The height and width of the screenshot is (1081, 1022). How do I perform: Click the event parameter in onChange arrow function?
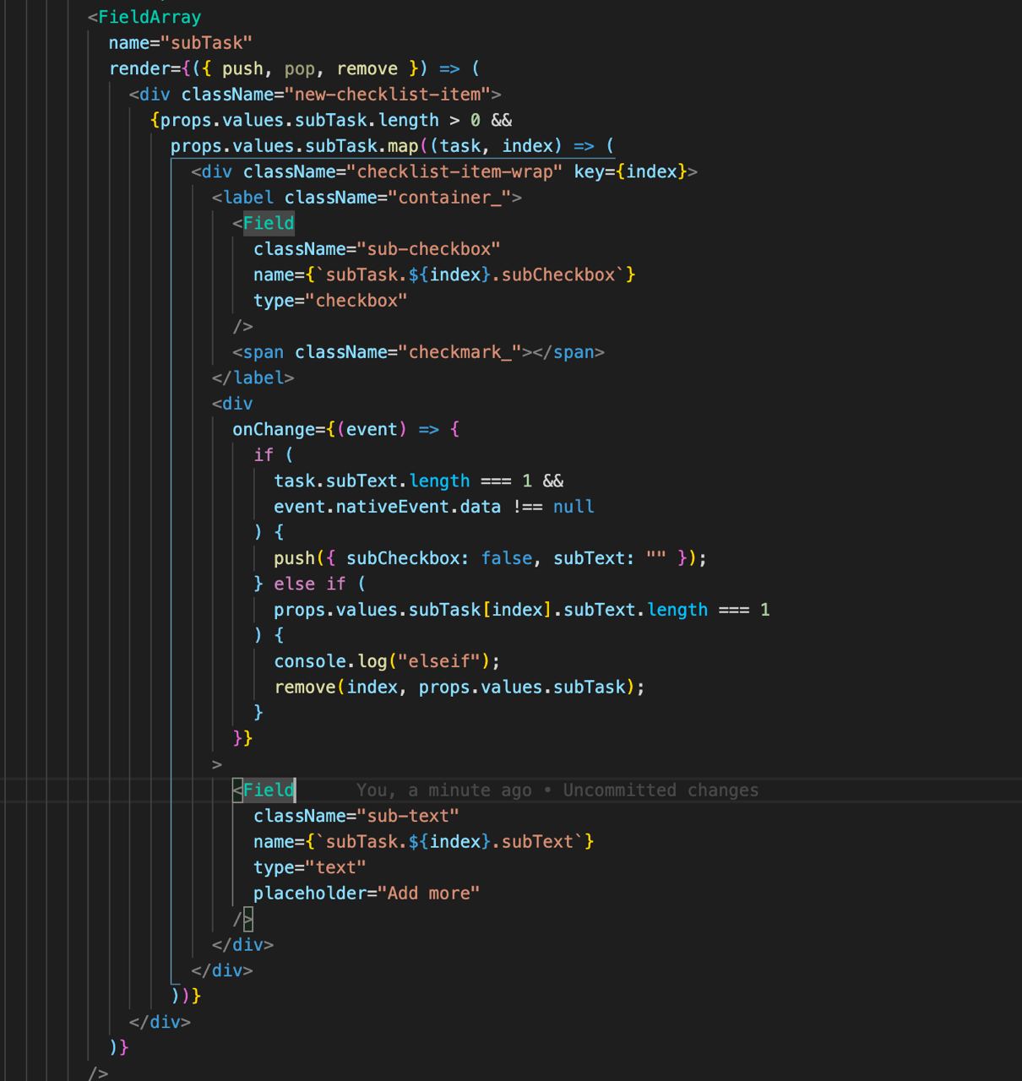(372, 429)
